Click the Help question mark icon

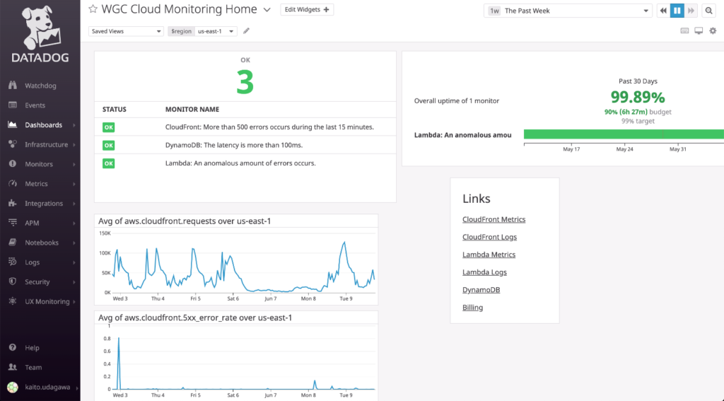(x=13, y=347)
